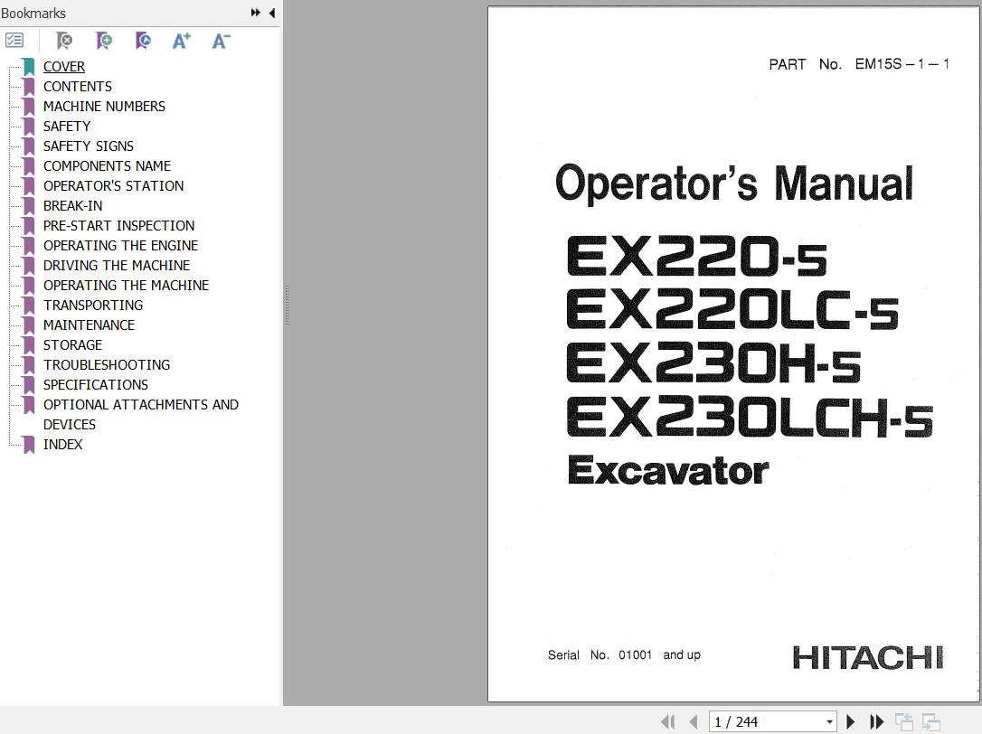Select OPERATING THE MACHINE bookmark
This screenshot has width=982, height=734.
click(126, 286)
